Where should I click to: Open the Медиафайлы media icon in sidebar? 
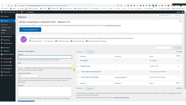(x=2, y=36)
